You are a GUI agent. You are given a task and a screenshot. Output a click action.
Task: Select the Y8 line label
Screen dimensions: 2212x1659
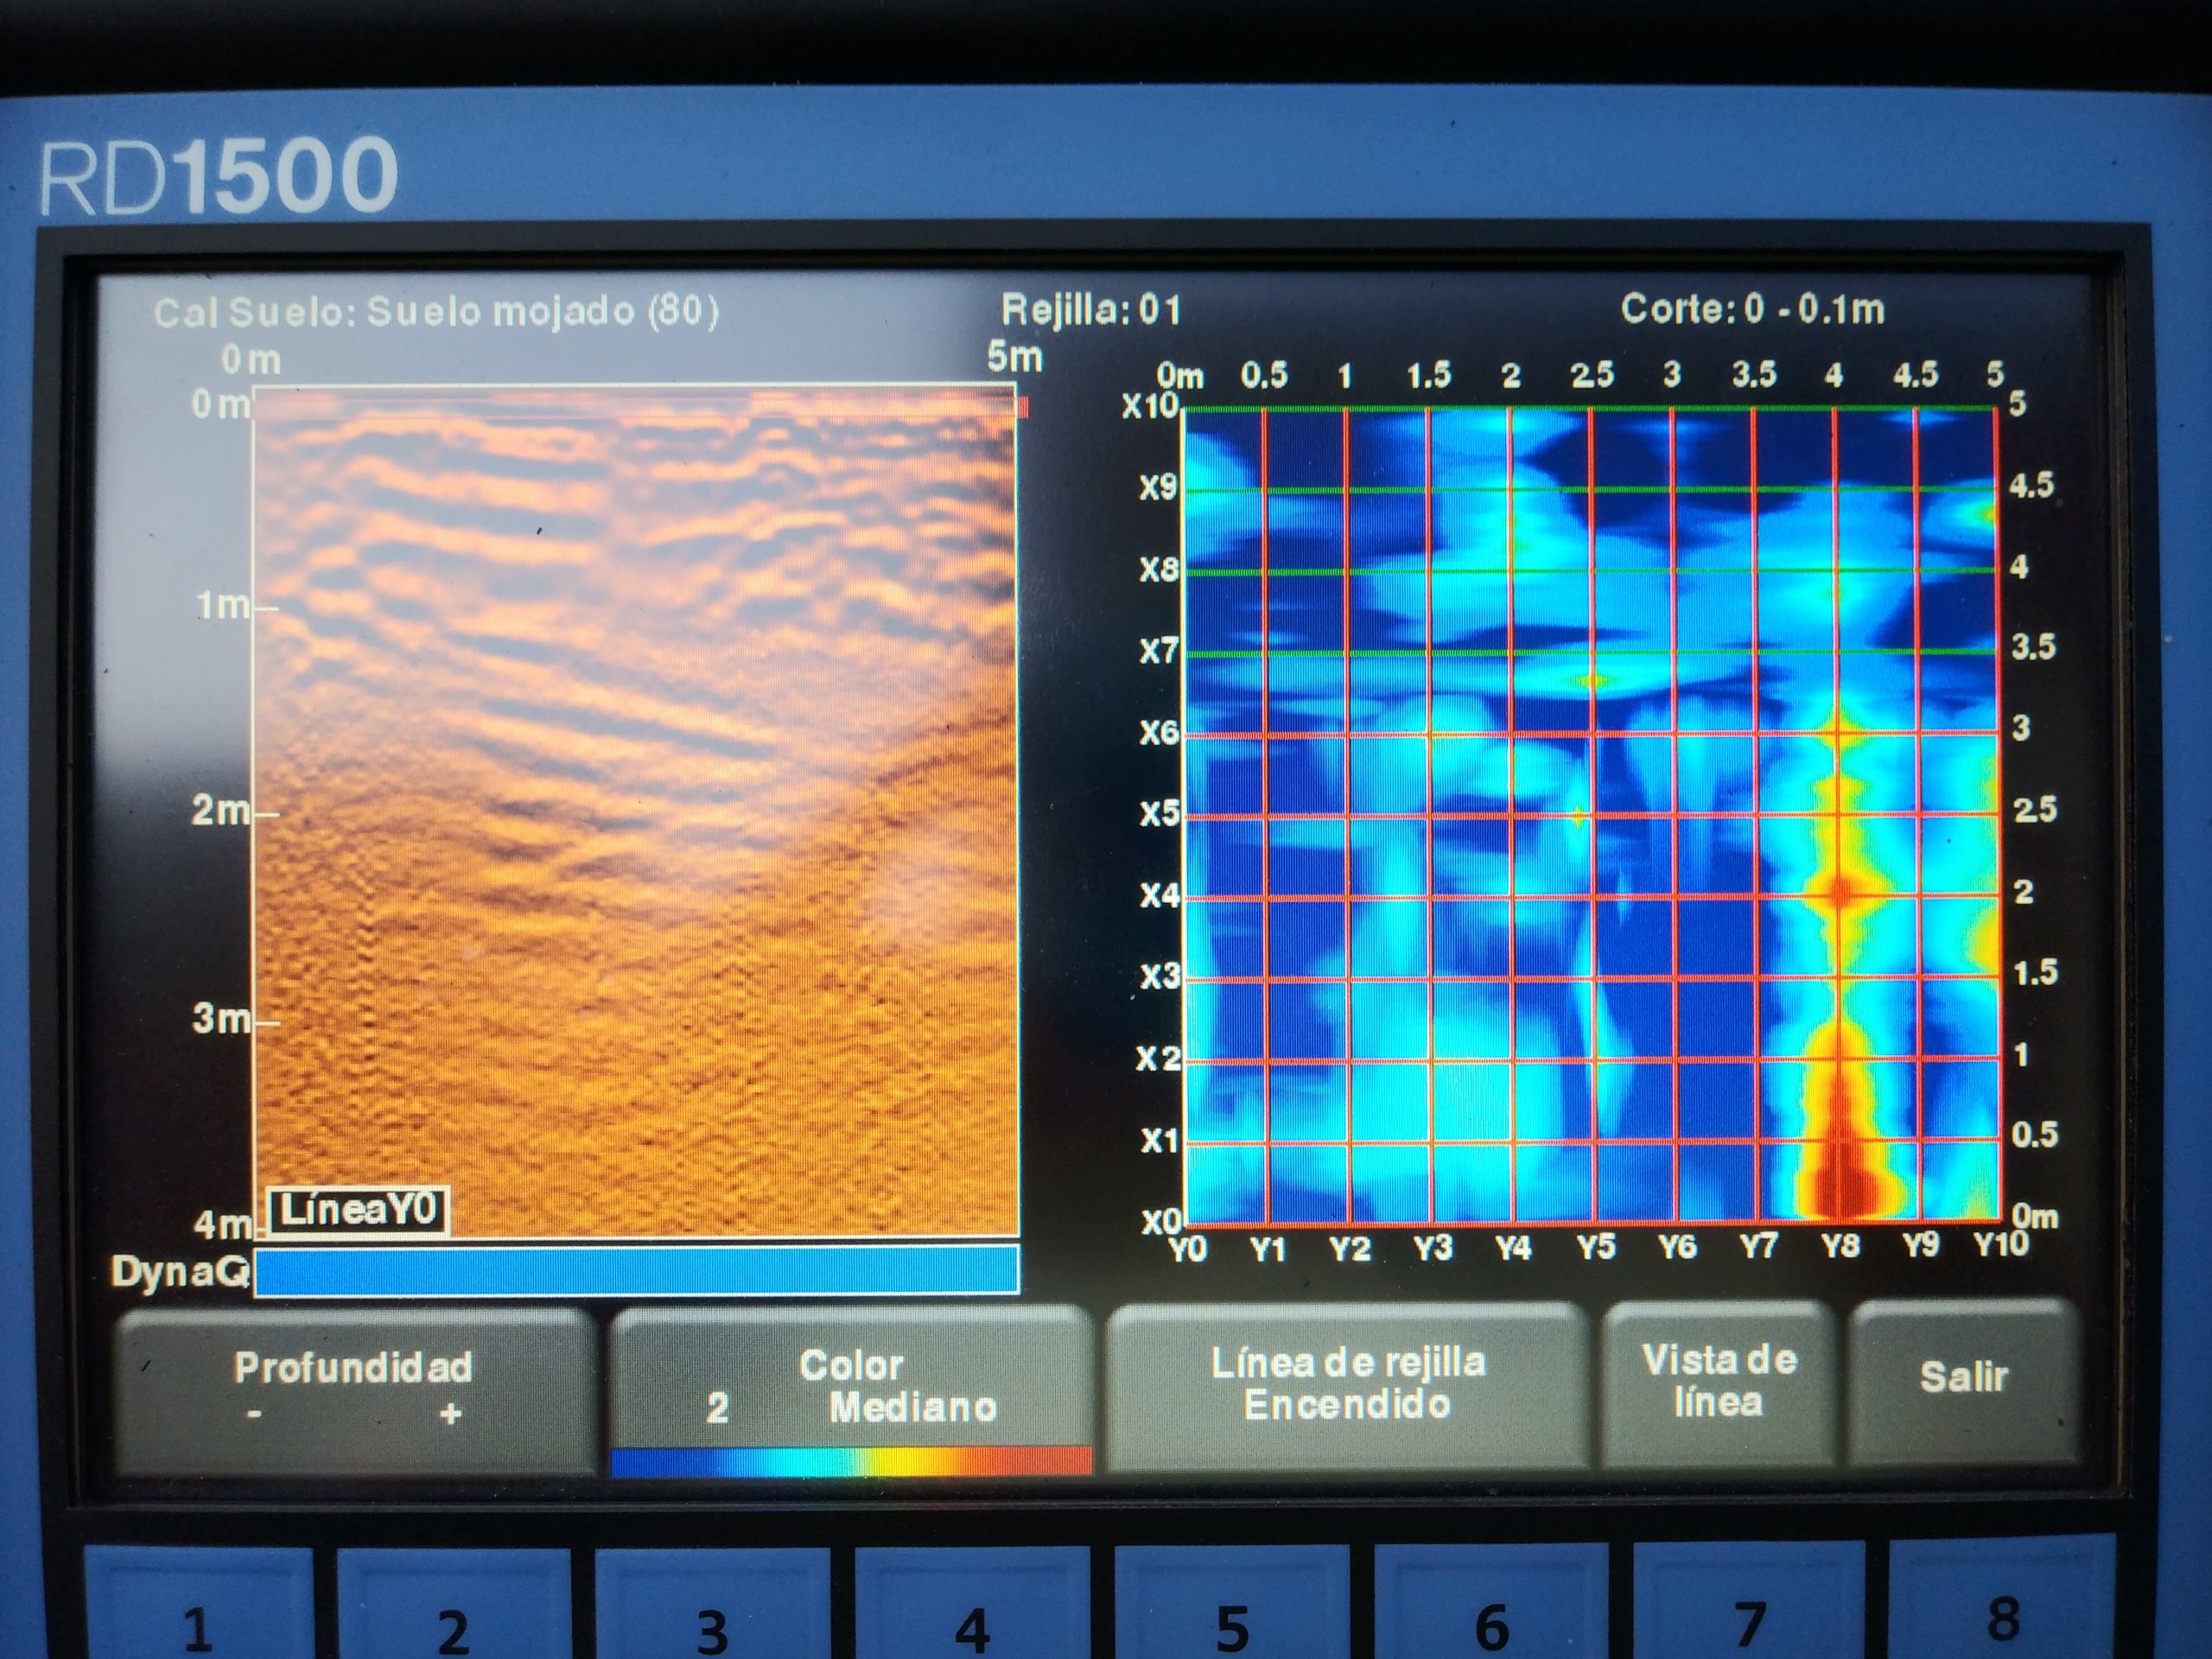(x=1840, y=1246)
